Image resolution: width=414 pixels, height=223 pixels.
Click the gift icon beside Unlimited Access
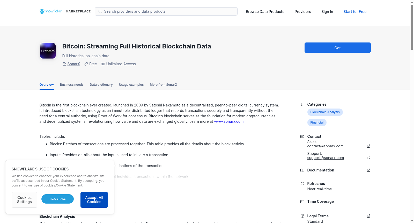point(103,64)
